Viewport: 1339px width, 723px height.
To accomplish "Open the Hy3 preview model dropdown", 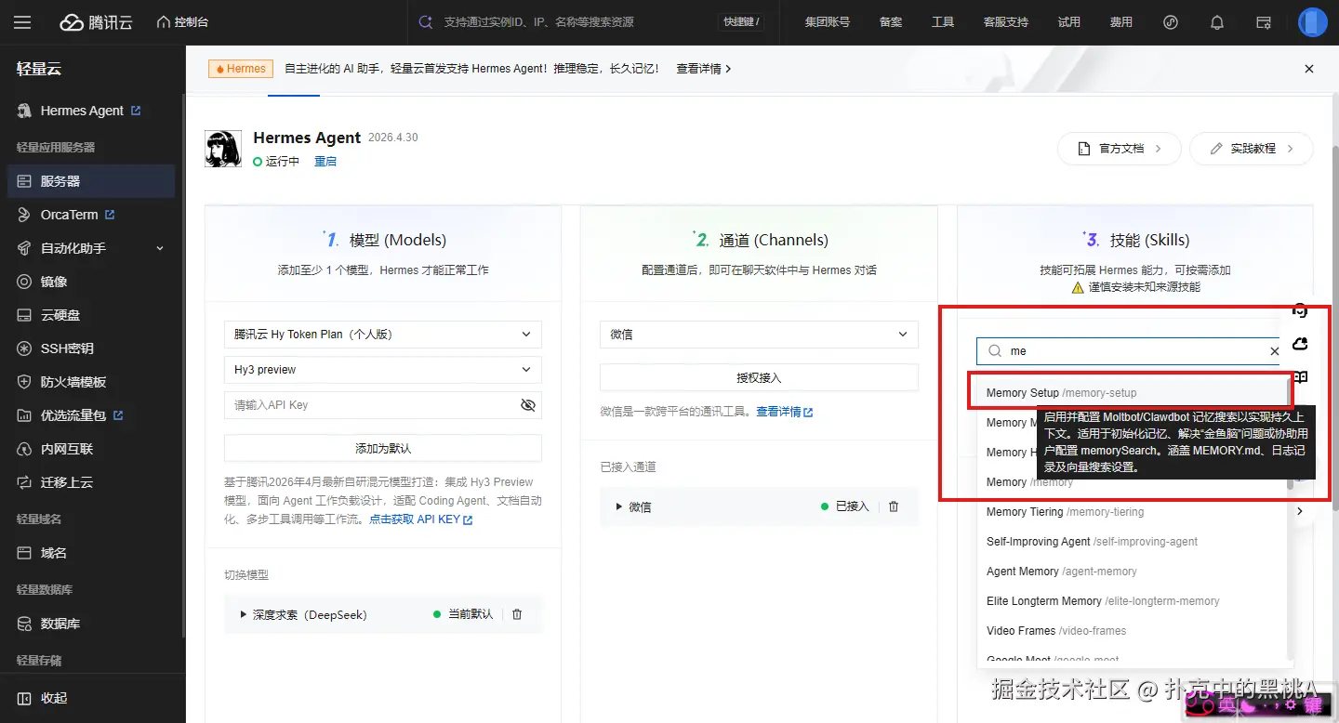I will (x=383, y=370).
